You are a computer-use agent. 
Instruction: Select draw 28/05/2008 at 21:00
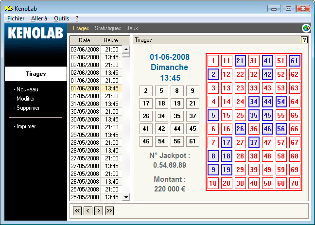(96, 143)
